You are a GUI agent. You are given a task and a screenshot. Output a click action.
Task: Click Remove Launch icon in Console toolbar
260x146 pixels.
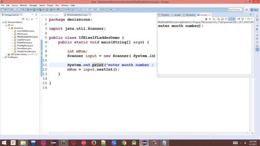(210, 19)
